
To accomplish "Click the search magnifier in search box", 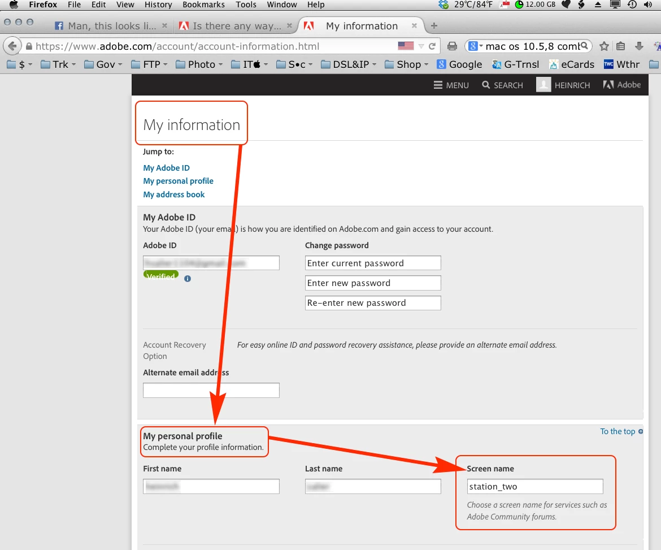I will [x=584, y=46].
